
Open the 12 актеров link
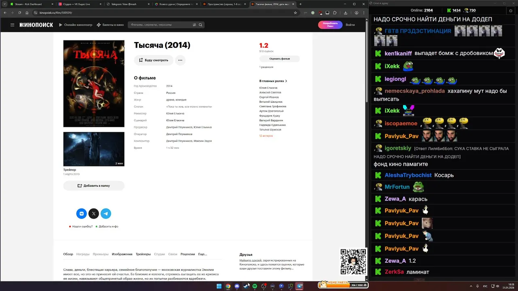click(x=266, y=136)
